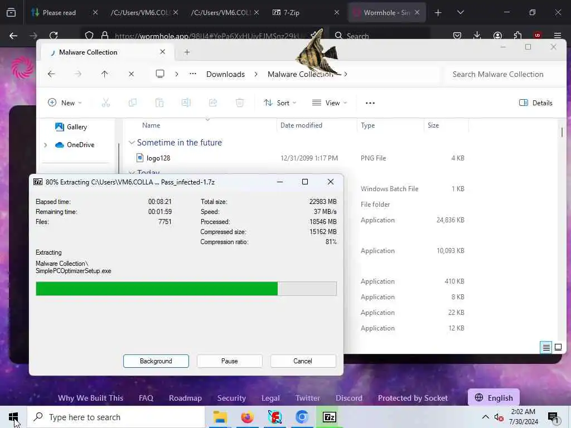This screenshot has height=428, width=571.
Task: Select Downloads in the breadcrumb
Action: pyautogui.click(x=225, y=74)
